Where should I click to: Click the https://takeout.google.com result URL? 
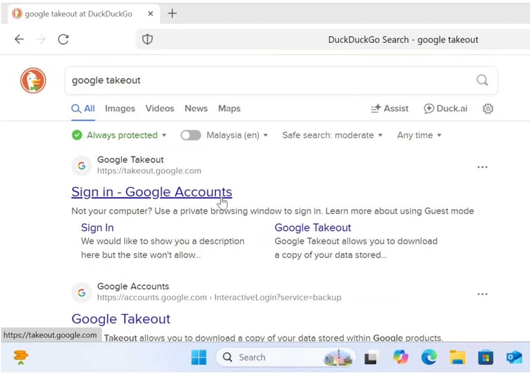point(149,171)
